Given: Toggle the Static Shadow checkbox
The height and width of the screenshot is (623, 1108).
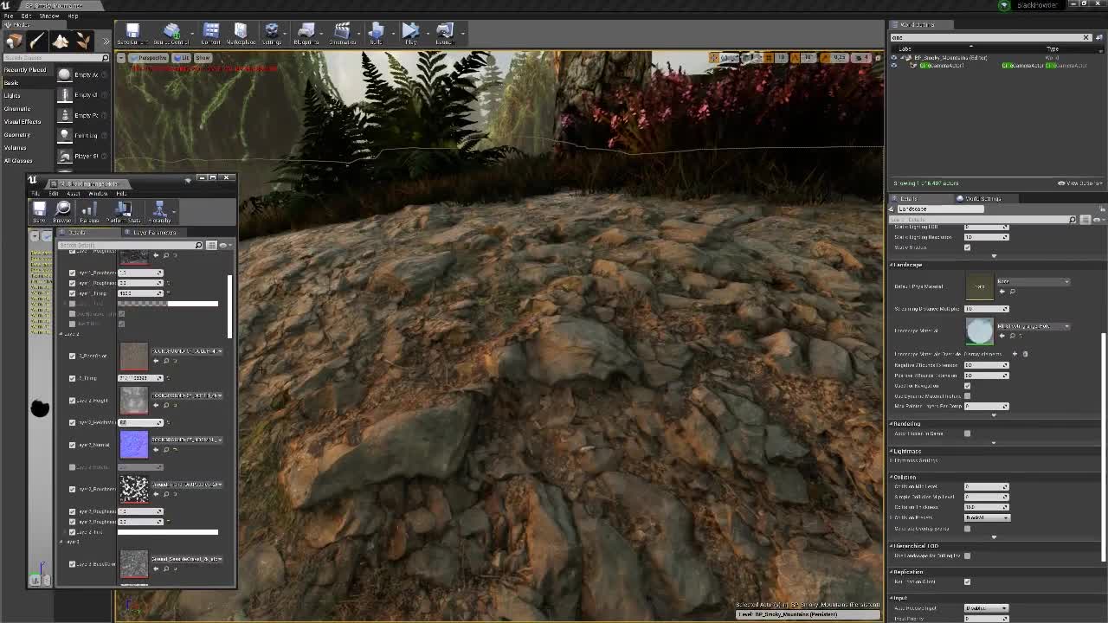Looking at the screenshot, I should pos(967,247).
